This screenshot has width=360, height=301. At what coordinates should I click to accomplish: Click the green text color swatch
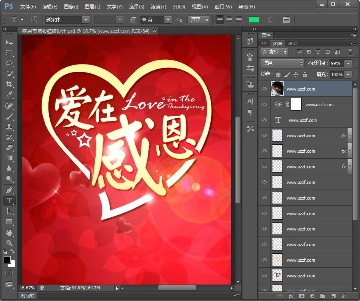coord(254,20)
